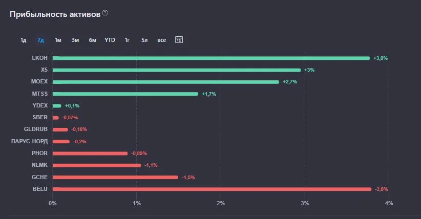Click the NLMK ticker label
This screenshot has width=421, height=219.
coord(40,165)
